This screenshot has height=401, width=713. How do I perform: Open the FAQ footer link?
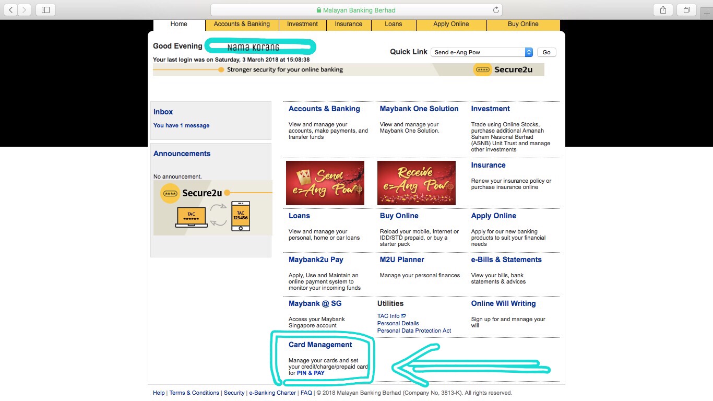[306, 393]
